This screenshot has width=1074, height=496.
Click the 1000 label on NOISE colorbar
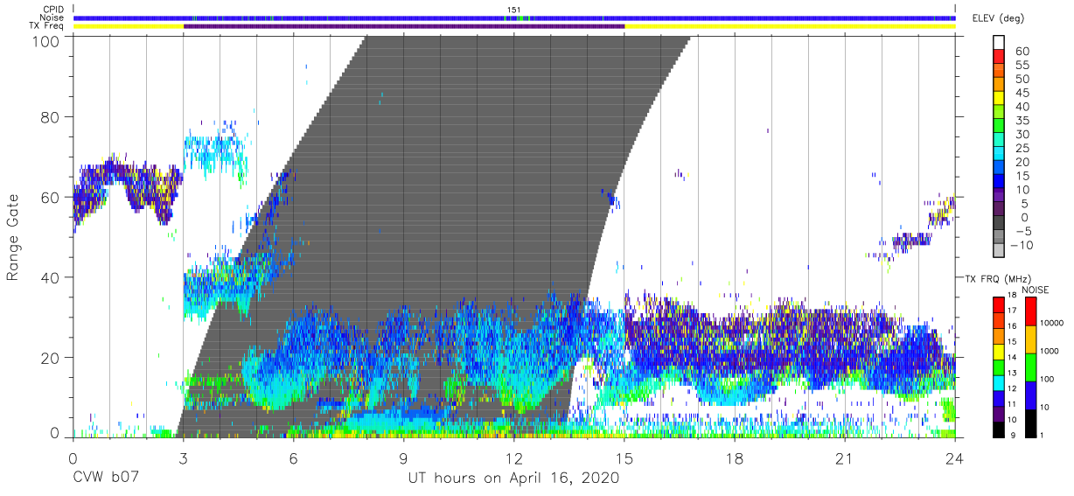[x=1049, y=352]
